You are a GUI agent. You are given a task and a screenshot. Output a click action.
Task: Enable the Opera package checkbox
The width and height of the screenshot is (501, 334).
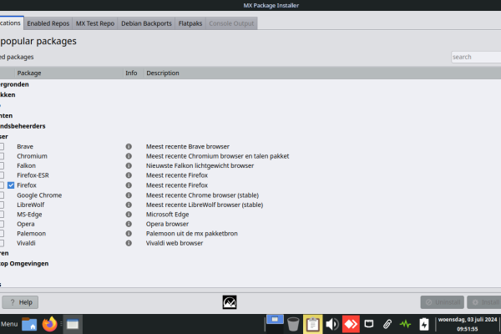tap(2, 224)
